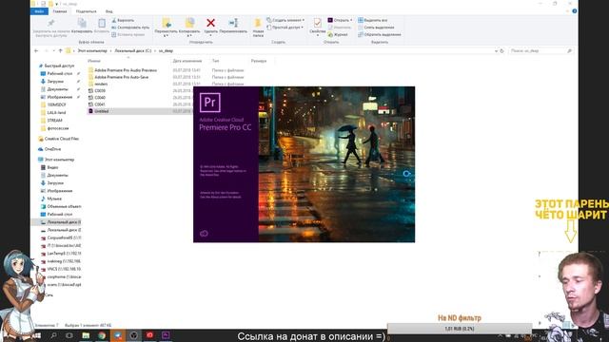Select the C0041 video file

tap(97, 104)
